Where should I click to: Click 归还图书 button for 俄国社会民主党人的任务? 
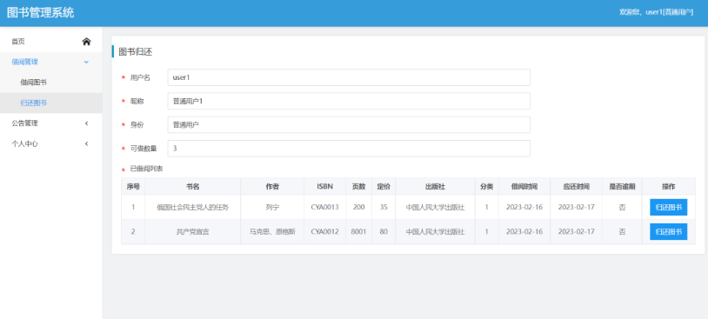[668, 208]
